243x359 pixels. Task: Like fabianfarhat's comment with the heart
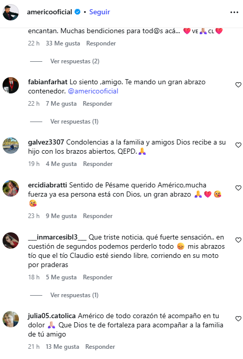pos(238,85)
